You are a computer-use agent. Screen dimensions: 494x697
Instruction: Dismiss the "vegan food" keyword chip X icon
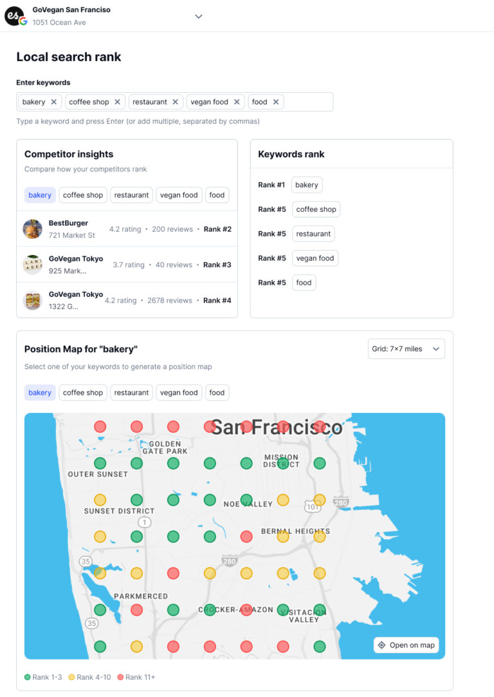coord(236,101)
